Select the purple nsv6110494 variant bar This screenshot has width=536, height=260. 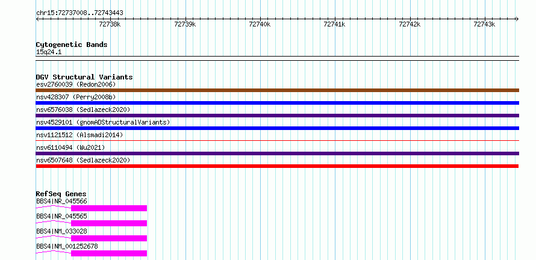click(277, 153)
